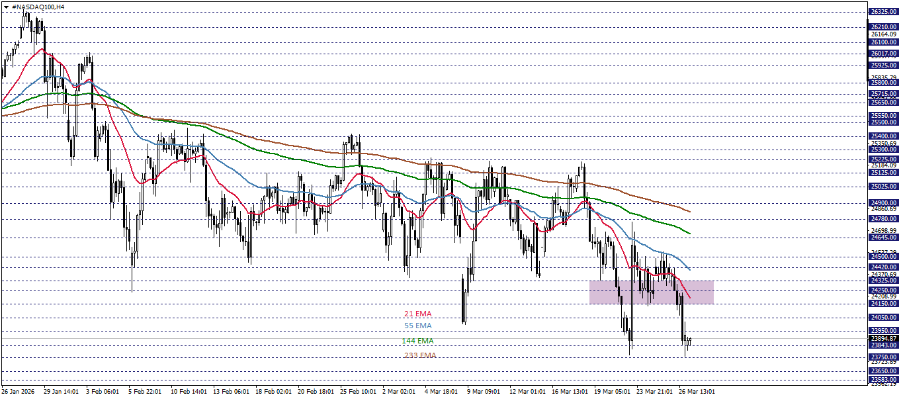
Task: Select the 26325.00 price axis label
Action: pos(884,11)
